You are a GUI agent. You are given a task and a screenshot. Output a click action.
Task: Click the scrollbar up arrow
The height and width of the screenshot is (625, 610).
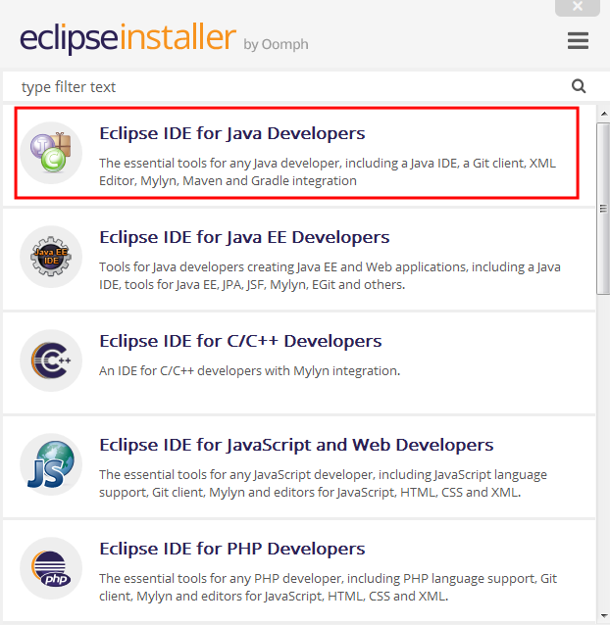pos(603,115)
